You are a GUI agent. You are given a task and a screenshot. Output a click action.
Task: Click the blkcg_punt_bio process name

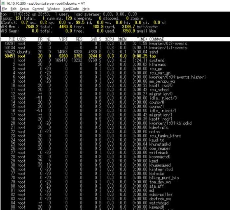(x=164, y=178)
